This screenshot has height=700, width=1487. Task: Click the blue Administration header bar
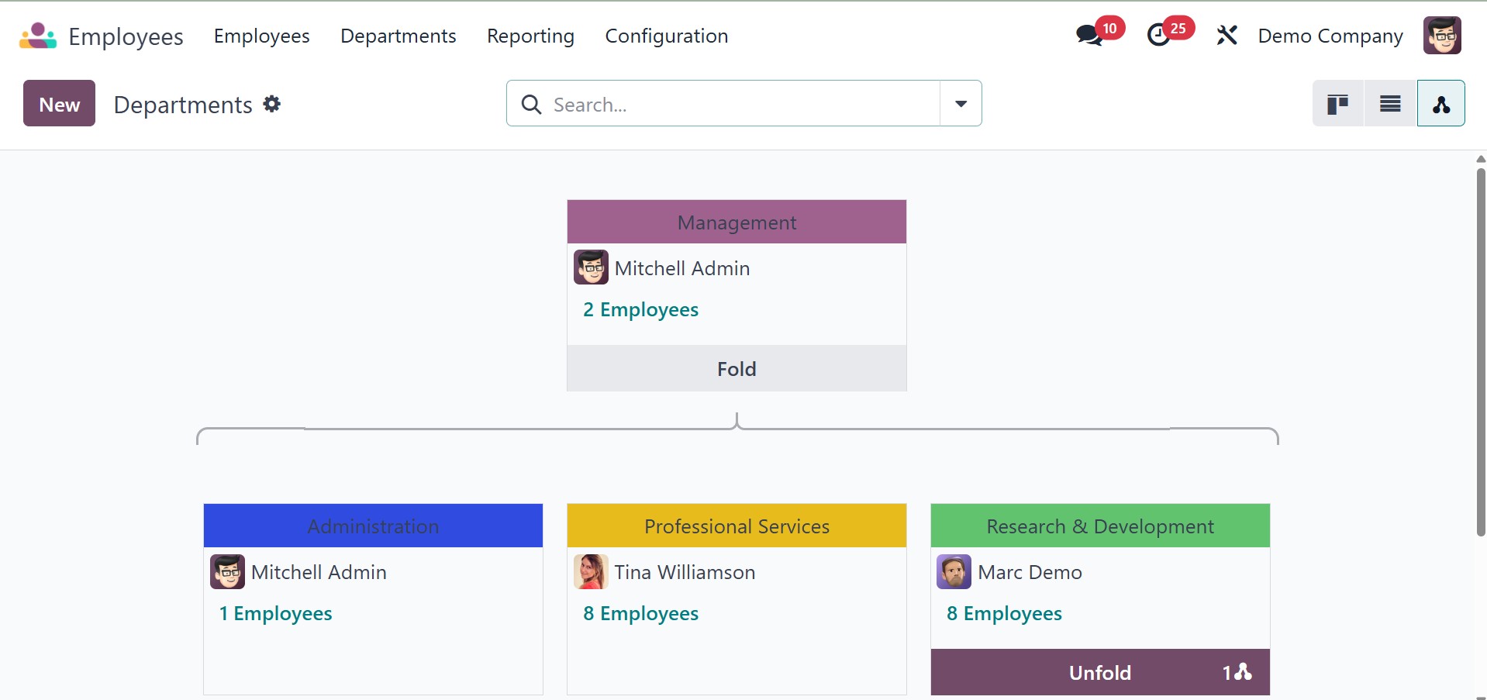[373, 526]
